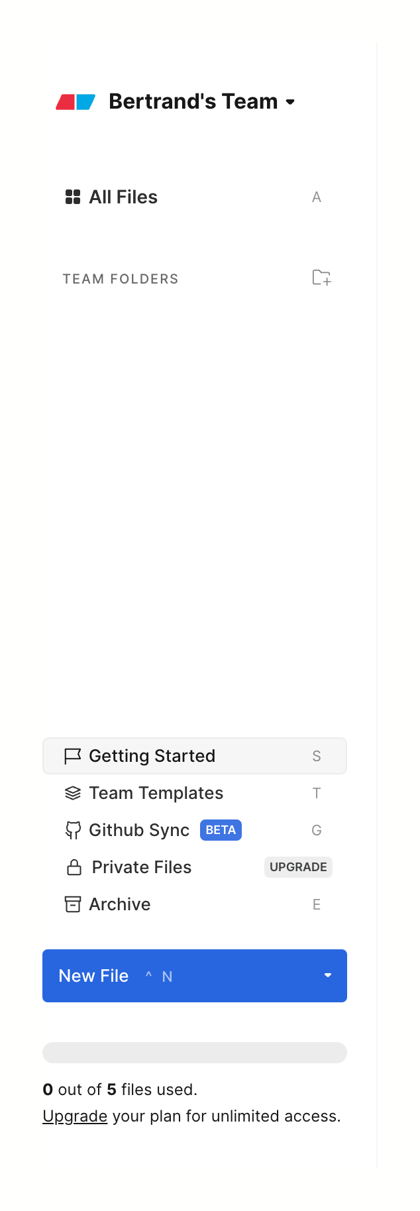Click the New File button
The width and height of the screenshot is (420, 1211).
(94, 975)
